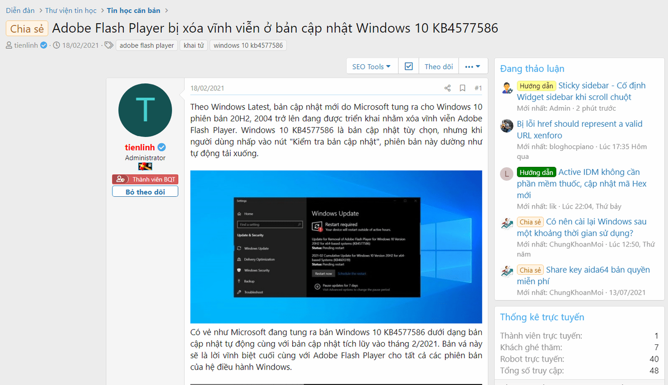
Task: Click Hướng dẫn prefix on Sticky sidebar thread
Action: [536, 86]
